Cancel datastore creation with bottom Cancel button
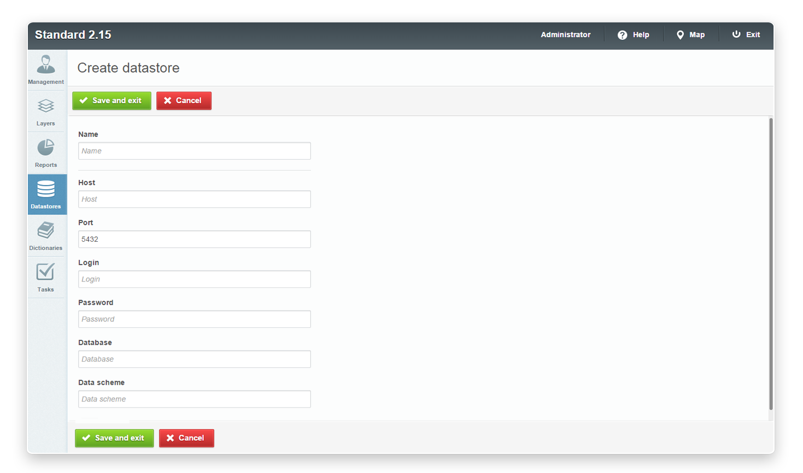This screenshot has height=473, width=803. coord(186,438)
